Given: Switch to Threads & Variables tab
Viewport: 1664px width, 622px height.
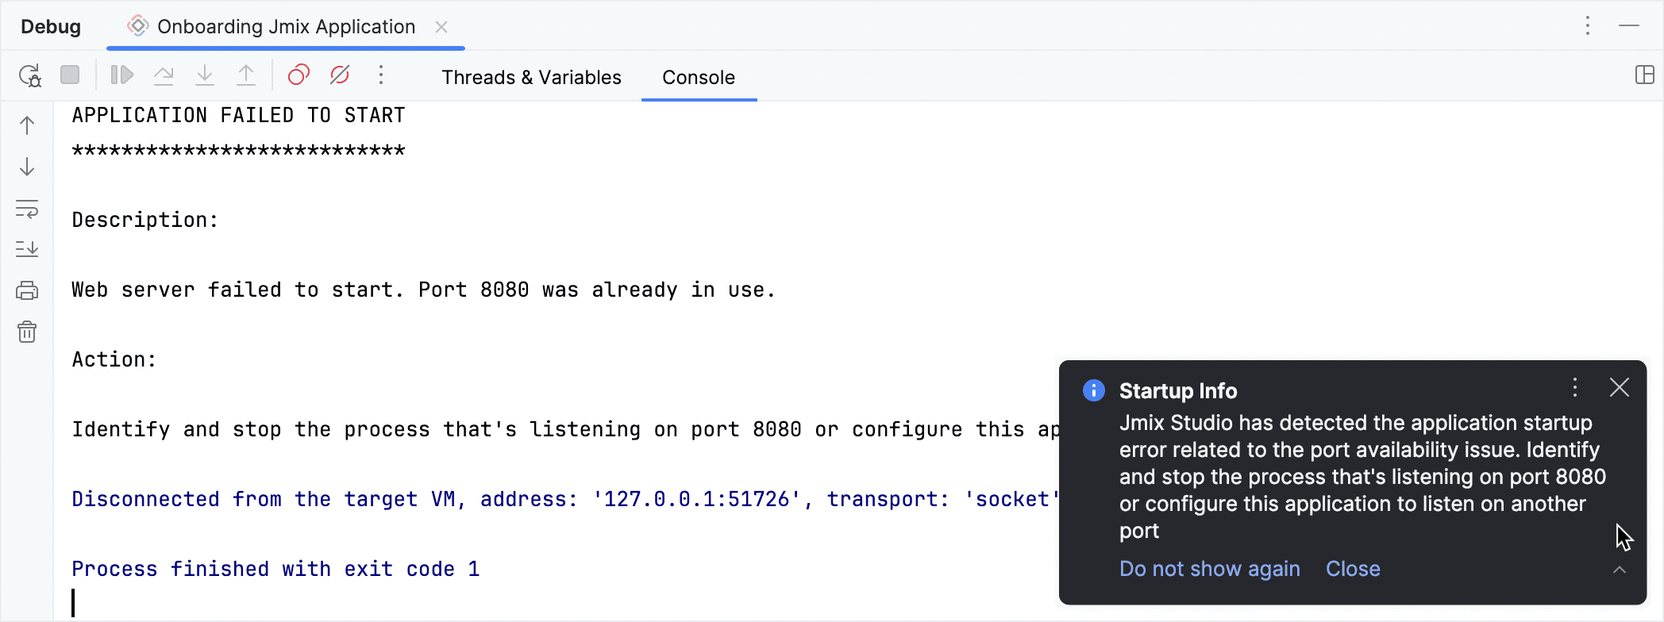Looking at the screenshot, I should point(531,77).
